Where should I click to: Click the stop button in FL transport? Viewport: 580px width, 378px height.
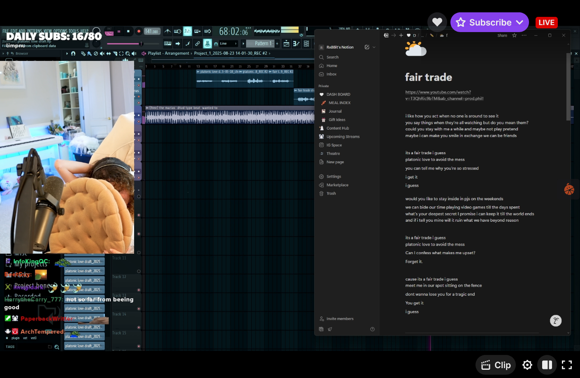coord(128,31)
